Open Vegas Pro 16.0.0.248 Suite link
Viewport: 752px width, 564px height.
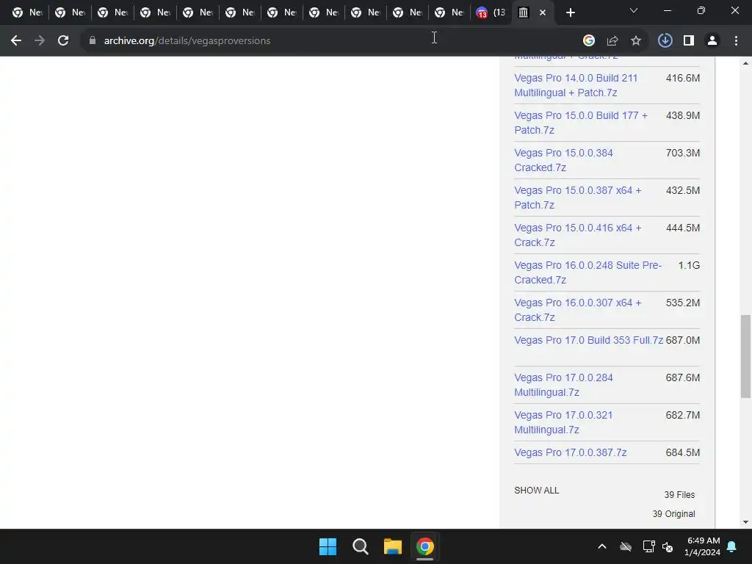[587, 272]
